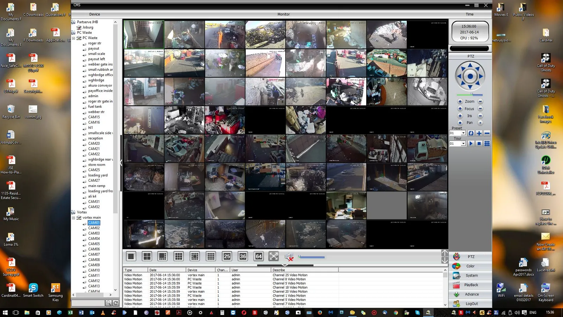Open the Preset number dropdown

[x=463, y=133]
